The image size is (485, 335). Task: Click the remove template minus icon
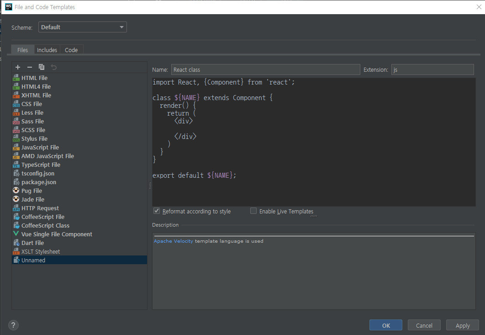tap(30, 67)
